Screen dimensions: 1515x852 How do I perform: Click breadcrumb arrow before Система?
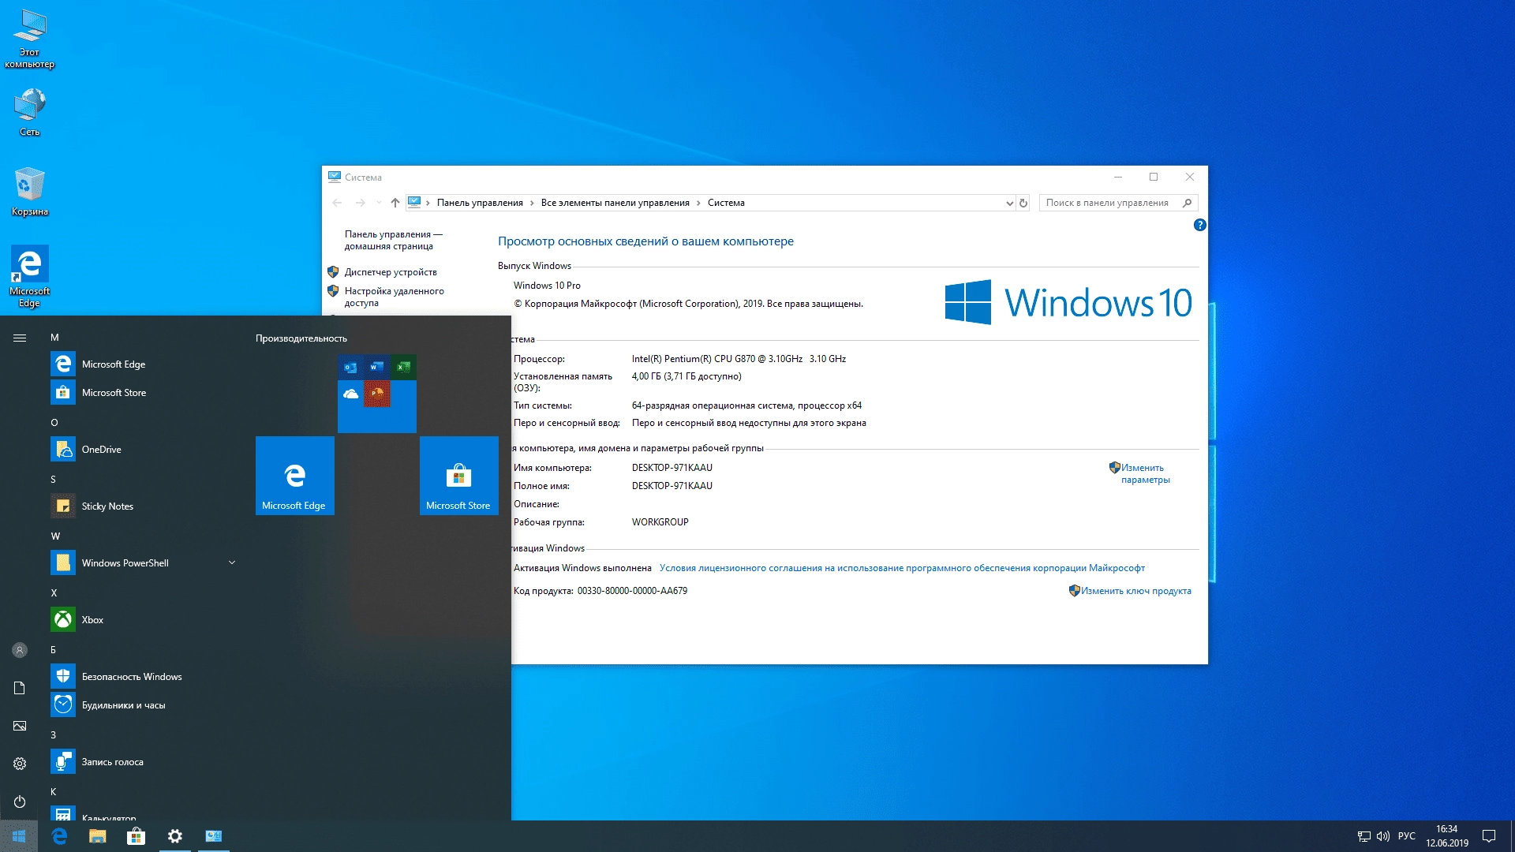click(698, 204)
